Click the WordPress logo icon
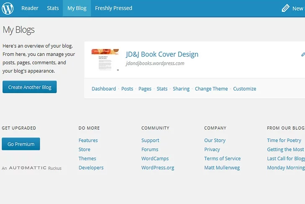Image resolution: width=305 pixels, height=204 pixels. tap(8, 8)
